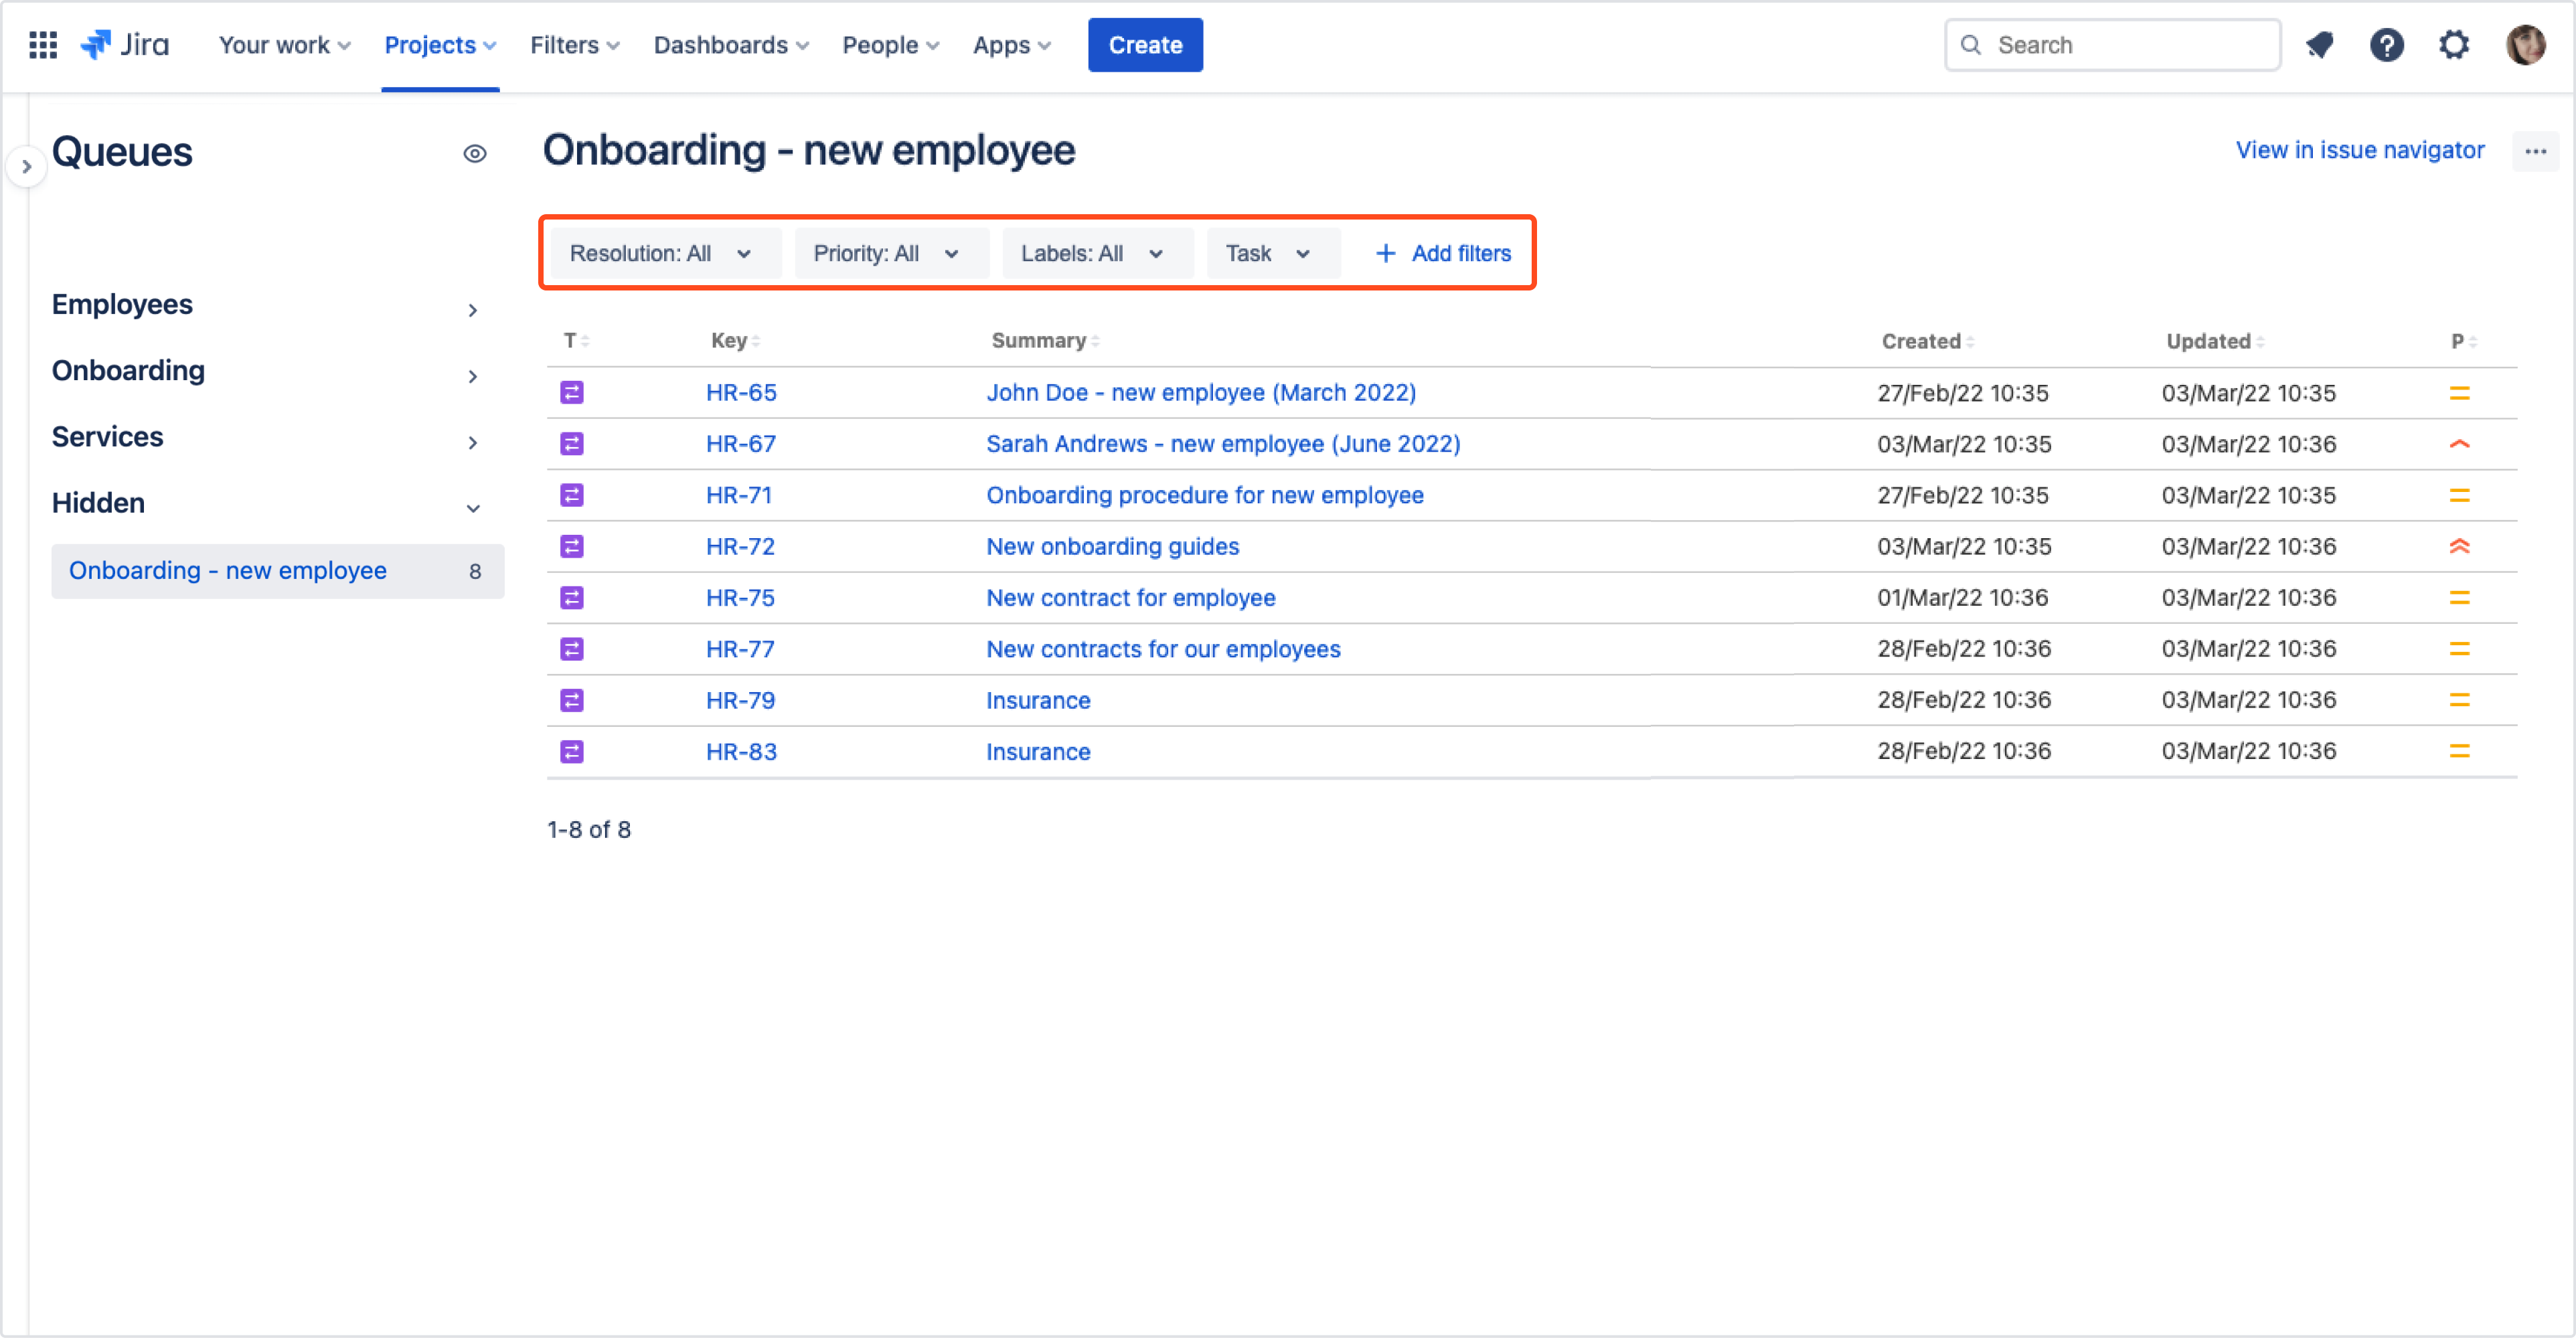The image size is (2576, 1338).
Task: Click the highest priority icon for HR-72
Action: 2459,547
